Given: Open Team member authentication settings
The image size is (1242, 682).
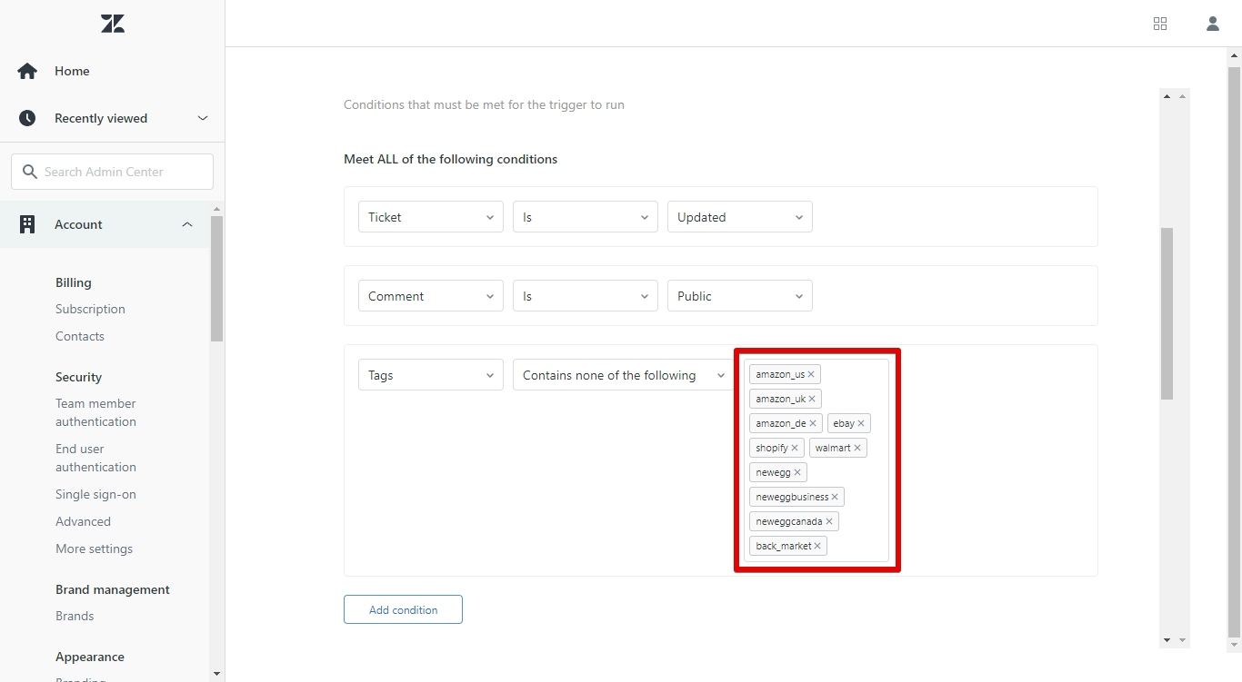Looking at the screenshot, I should (95, 412).
